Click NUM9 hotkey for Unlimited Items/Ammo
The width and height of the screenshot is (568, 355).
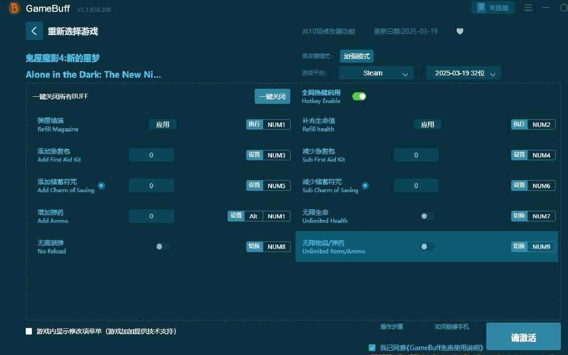(541, 246)
